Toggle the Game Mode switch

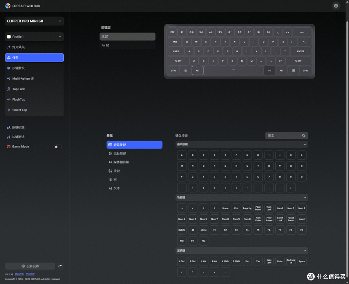tap(58, 147)
